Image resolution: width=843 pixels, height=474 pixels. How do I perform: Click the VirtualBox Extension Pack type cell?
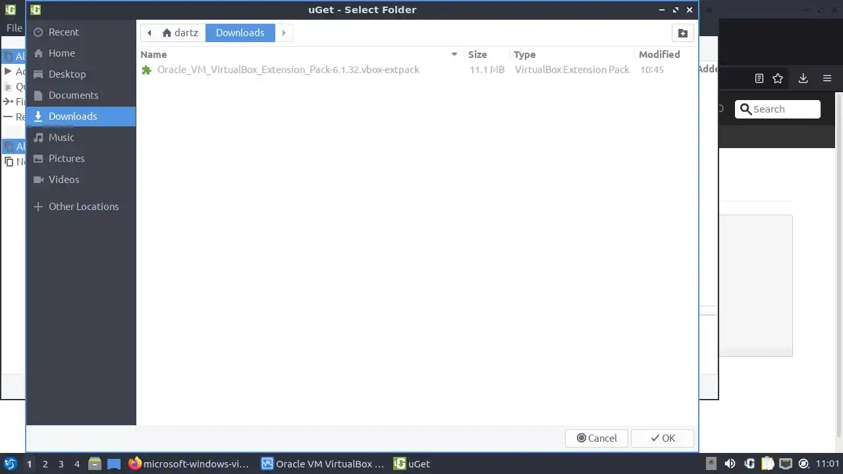(572, 69)
